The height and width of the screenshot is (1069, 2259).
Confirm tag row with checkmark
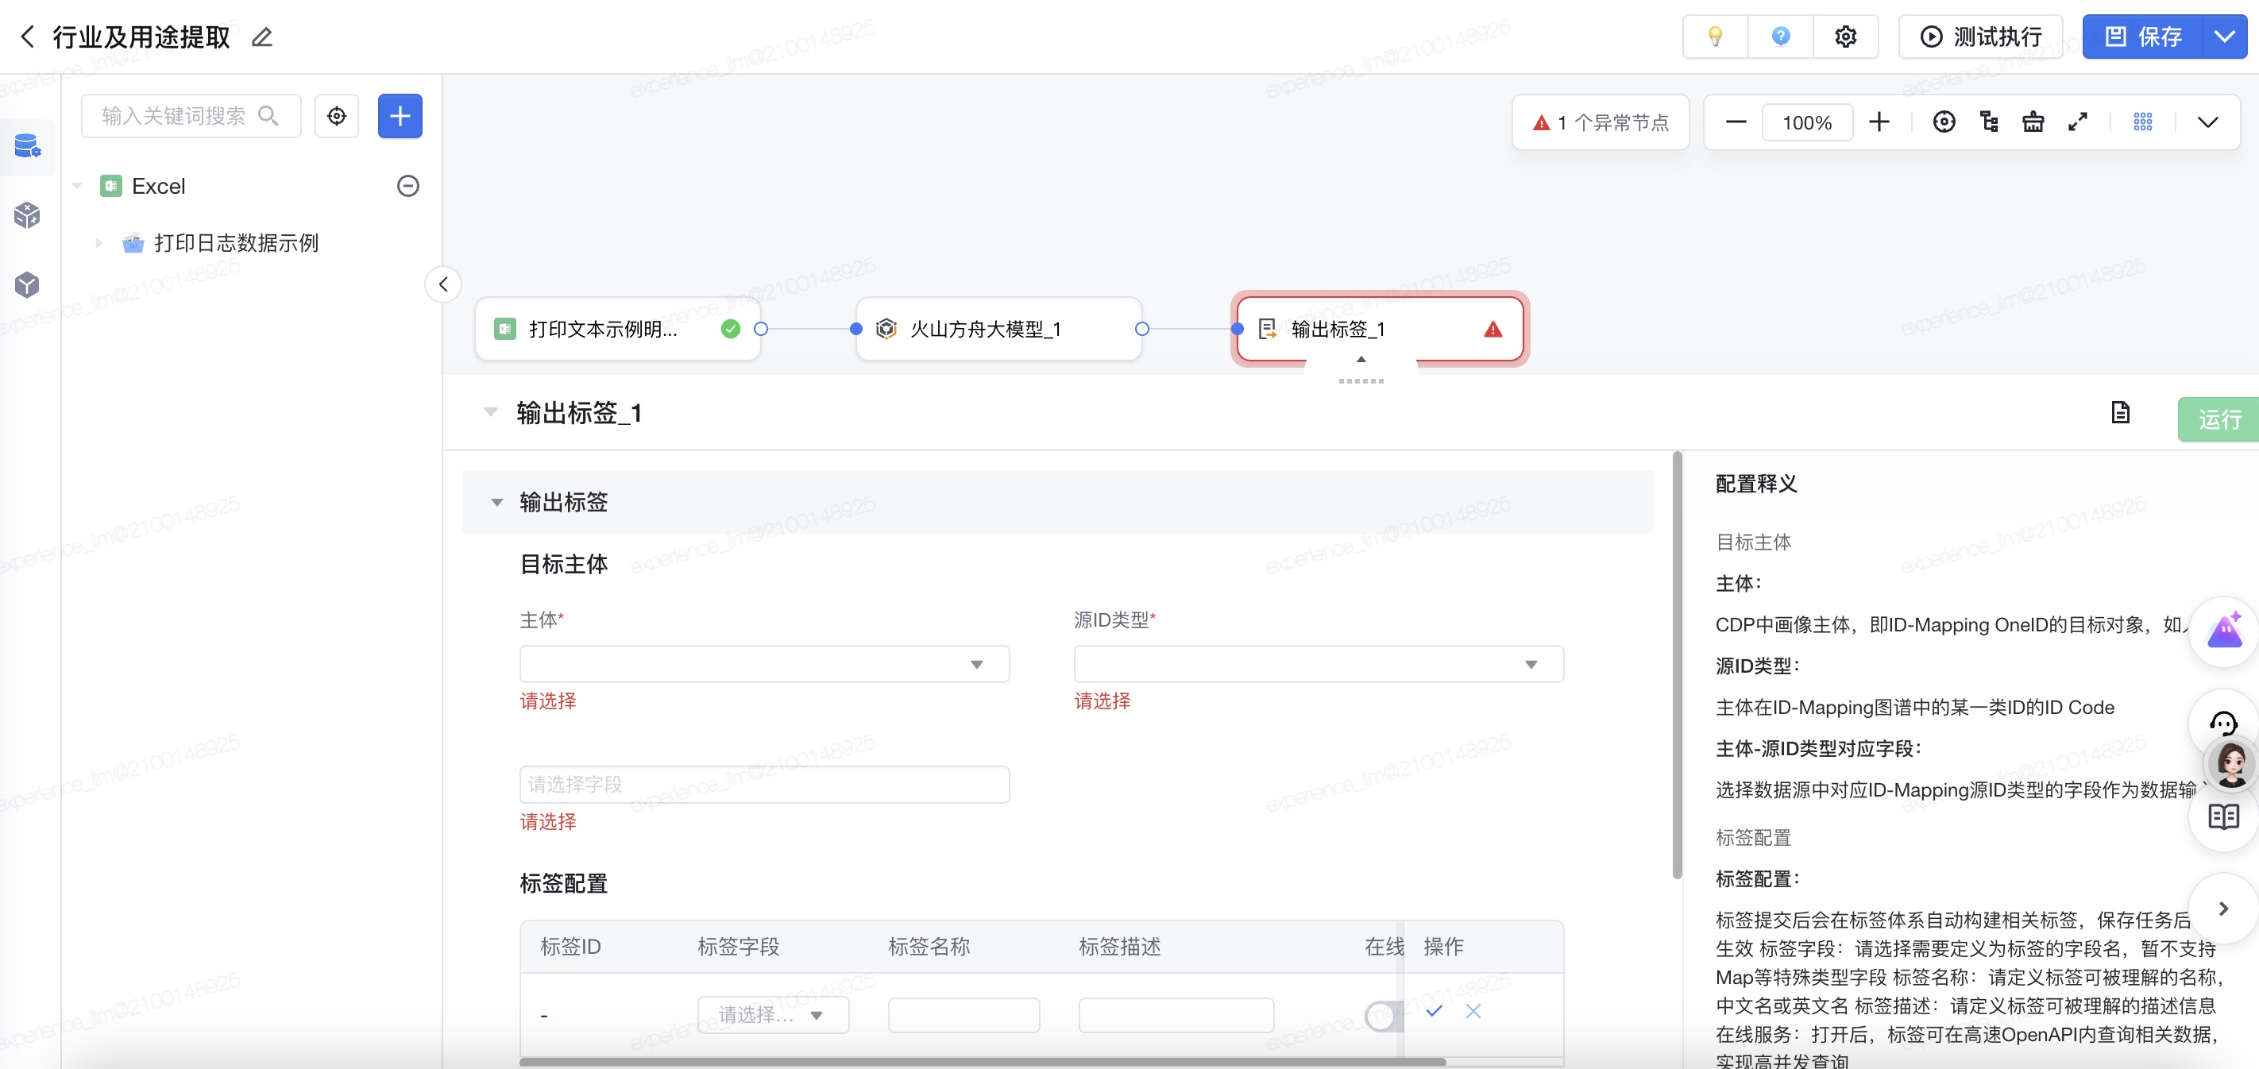(1434, 1011)
